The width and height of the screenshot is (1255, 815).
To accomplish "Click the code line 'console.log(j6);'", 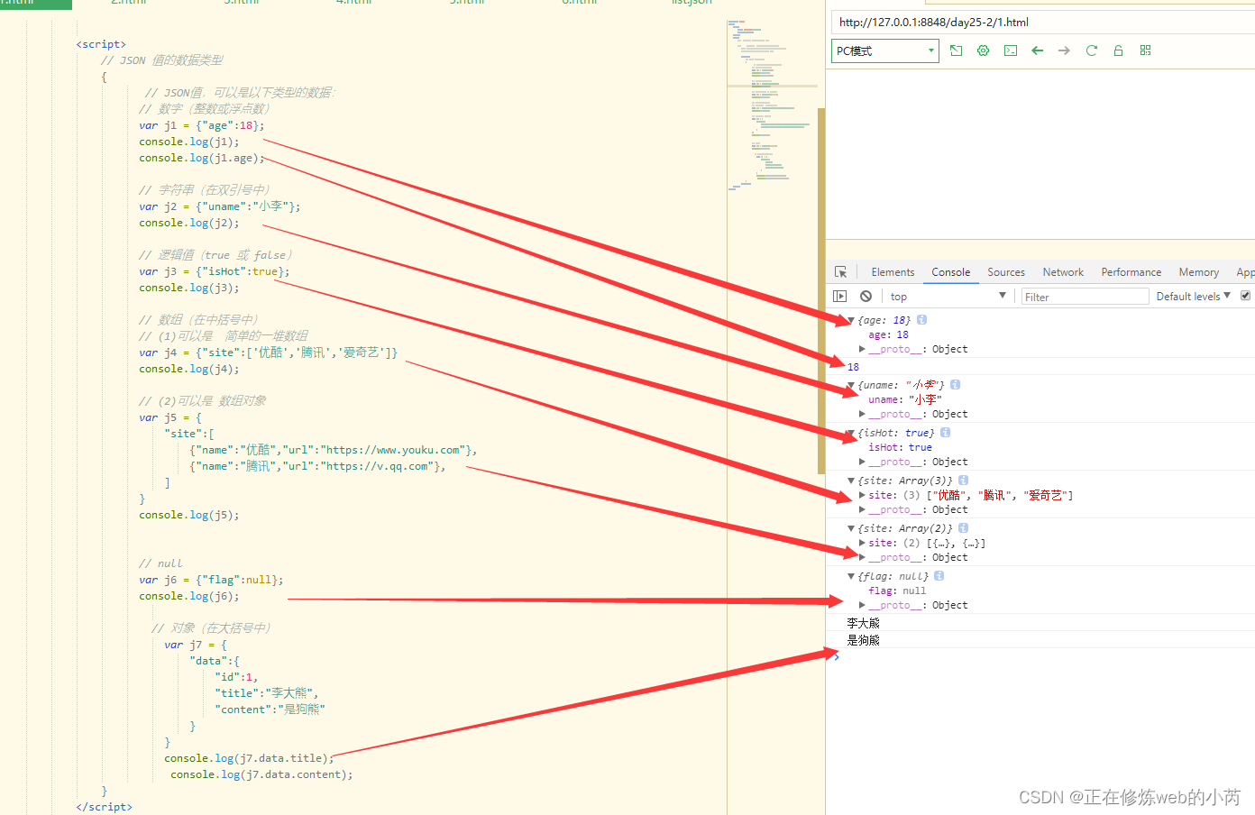I will (x=189, y=596).
